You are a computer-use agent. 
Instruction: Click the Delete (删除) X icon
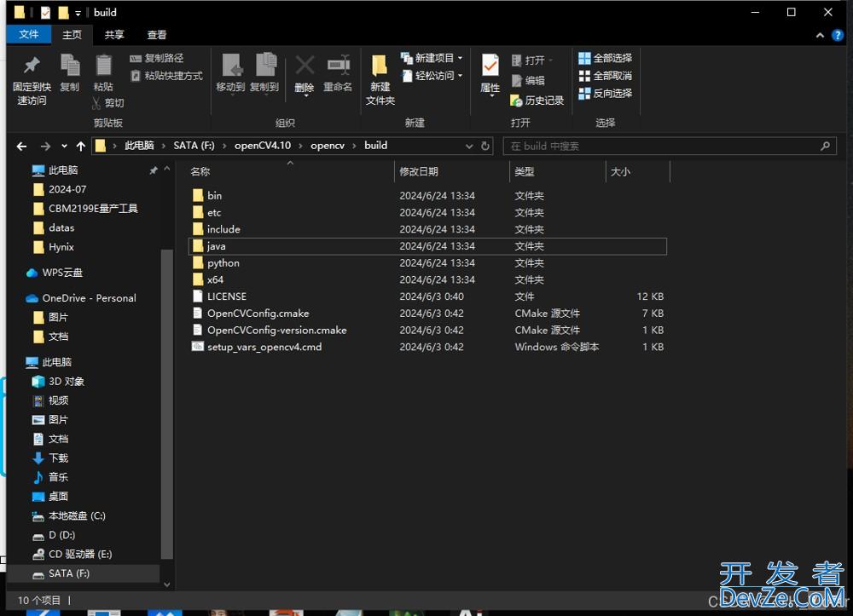point(305,66)
